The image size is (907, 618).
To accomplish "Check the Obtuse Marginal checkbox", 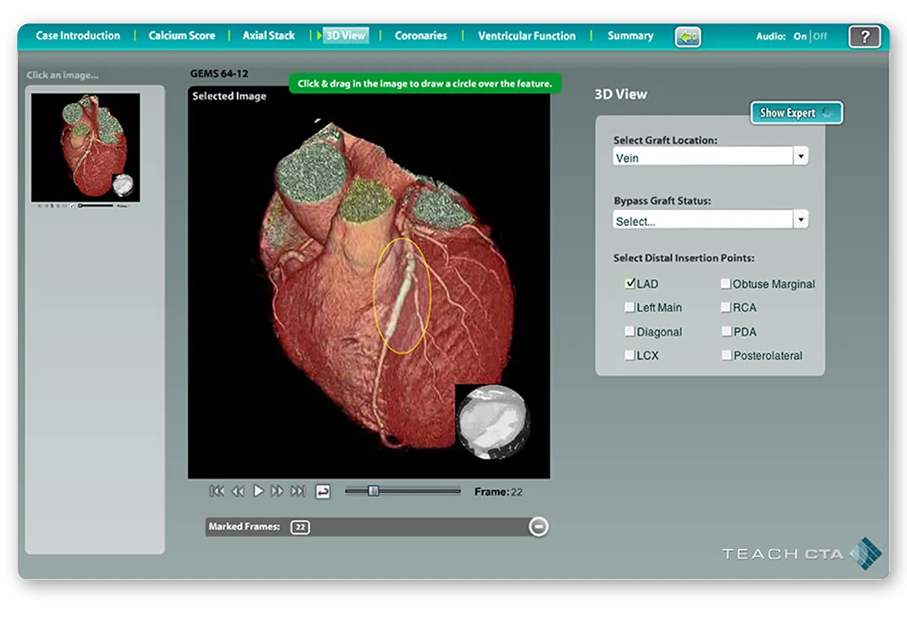I will tap(726, 284).
